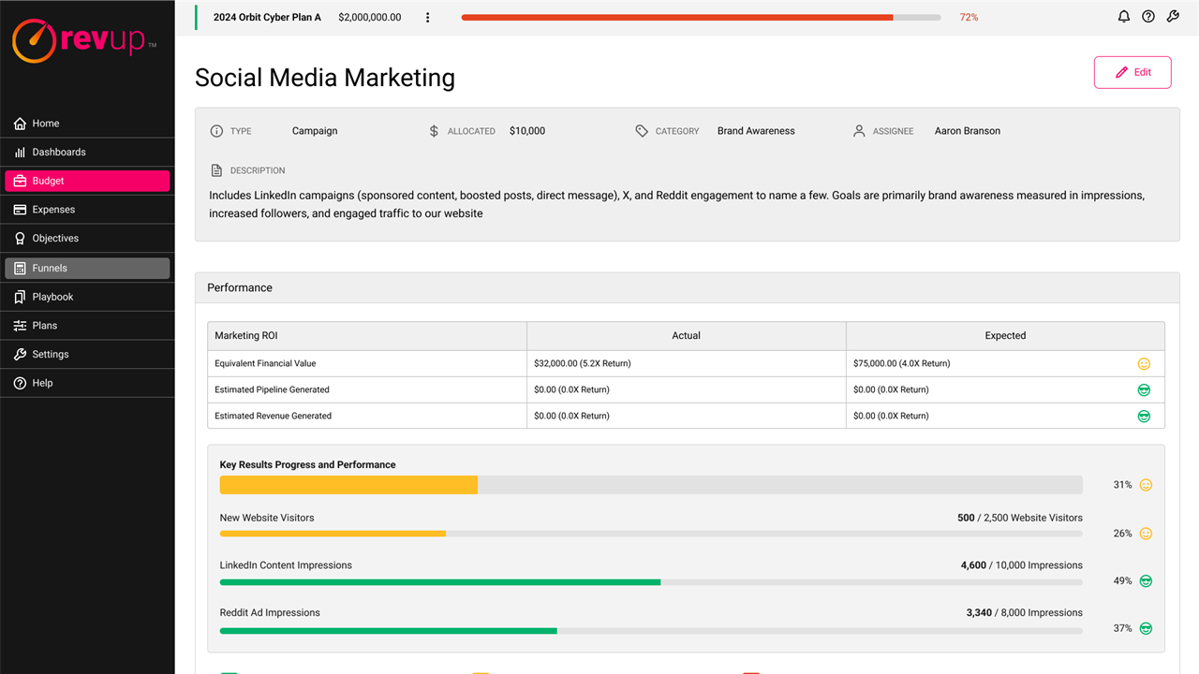Go to Plans in the sidebar
This screenshot has width=1199, height=674.
click(x=44, y=326)
